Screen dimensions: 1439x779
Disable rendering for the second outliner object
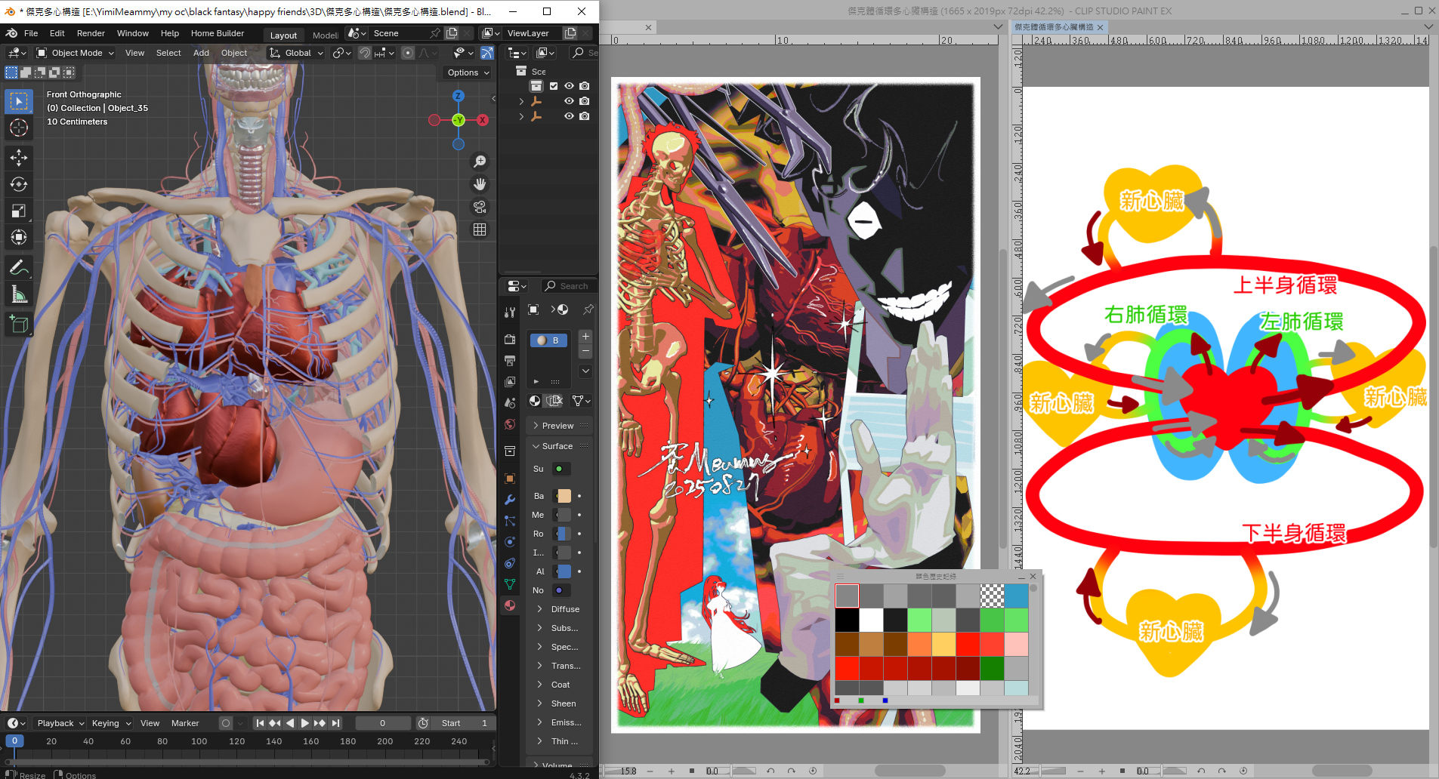tap(584, 101)
